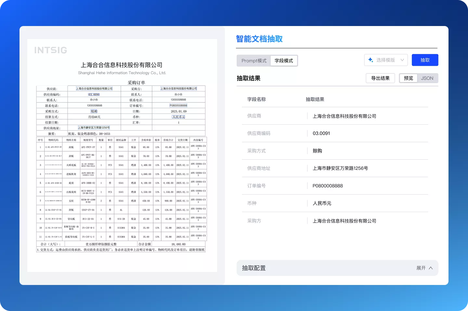Click the 订单编号 value P0800008888
Screen dimensions: 468x311
[x=328, y=186]
